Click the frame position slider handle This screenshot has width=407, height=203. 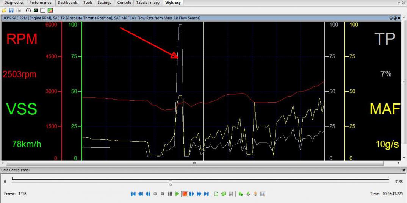(x=171, y=183)
